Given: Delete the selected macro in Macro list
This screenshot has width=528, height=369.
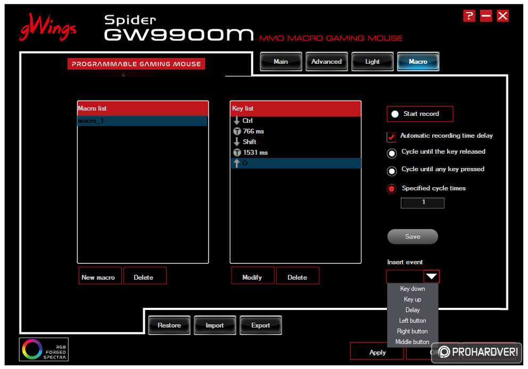Looking at the screenshot, I should (x=145, y=276).
